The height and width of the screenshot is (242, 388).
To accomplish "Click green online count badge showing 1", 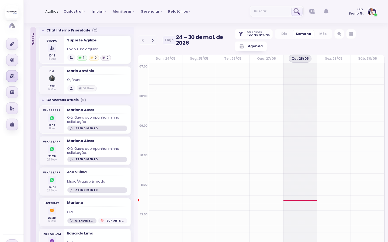I will [82, 58].
